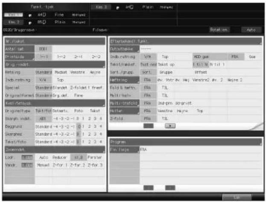This screenshot has width=266, height=202.
Task: Select Venstre in Huller row
Action: (x=165, y=111)
